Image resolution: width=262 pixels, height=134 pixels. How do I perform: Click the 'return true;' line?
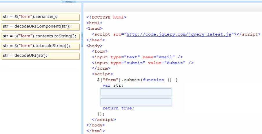pyautogui.click(x=118, y=108)
